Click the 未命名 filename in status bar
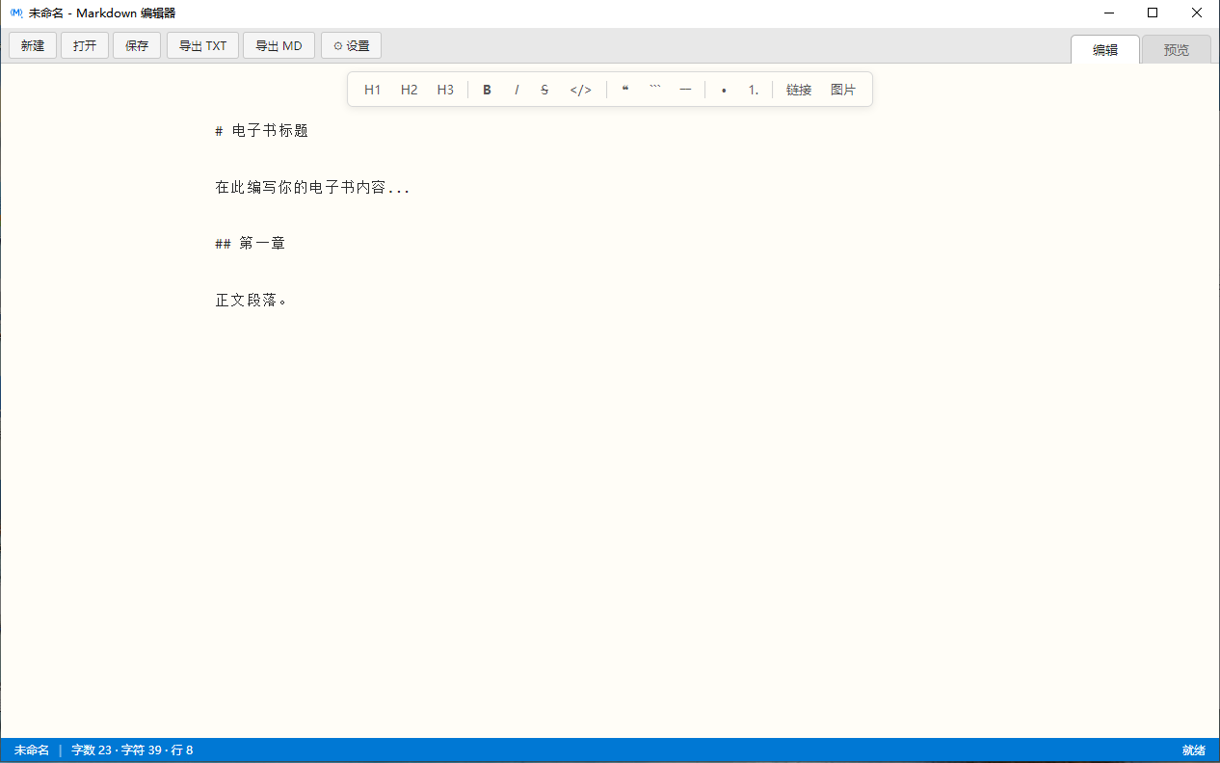 [x=32, y=750]
